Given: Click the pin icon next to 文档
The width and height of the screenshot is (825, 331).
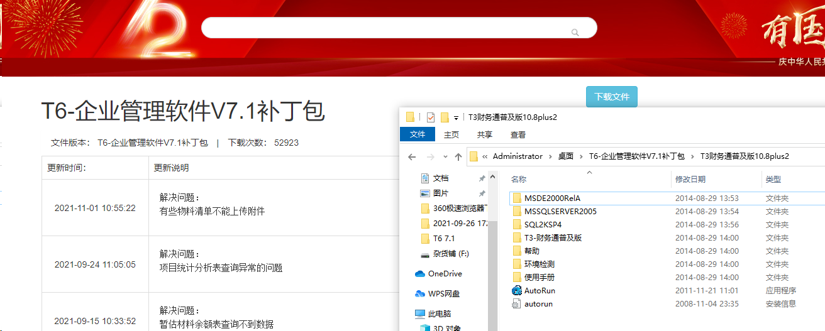Looking at the screenshot, I should [x=482, y=178].
